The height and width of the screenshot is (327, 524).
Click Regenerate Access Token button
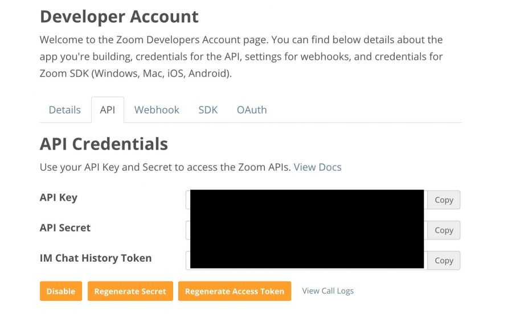[235, 291]
